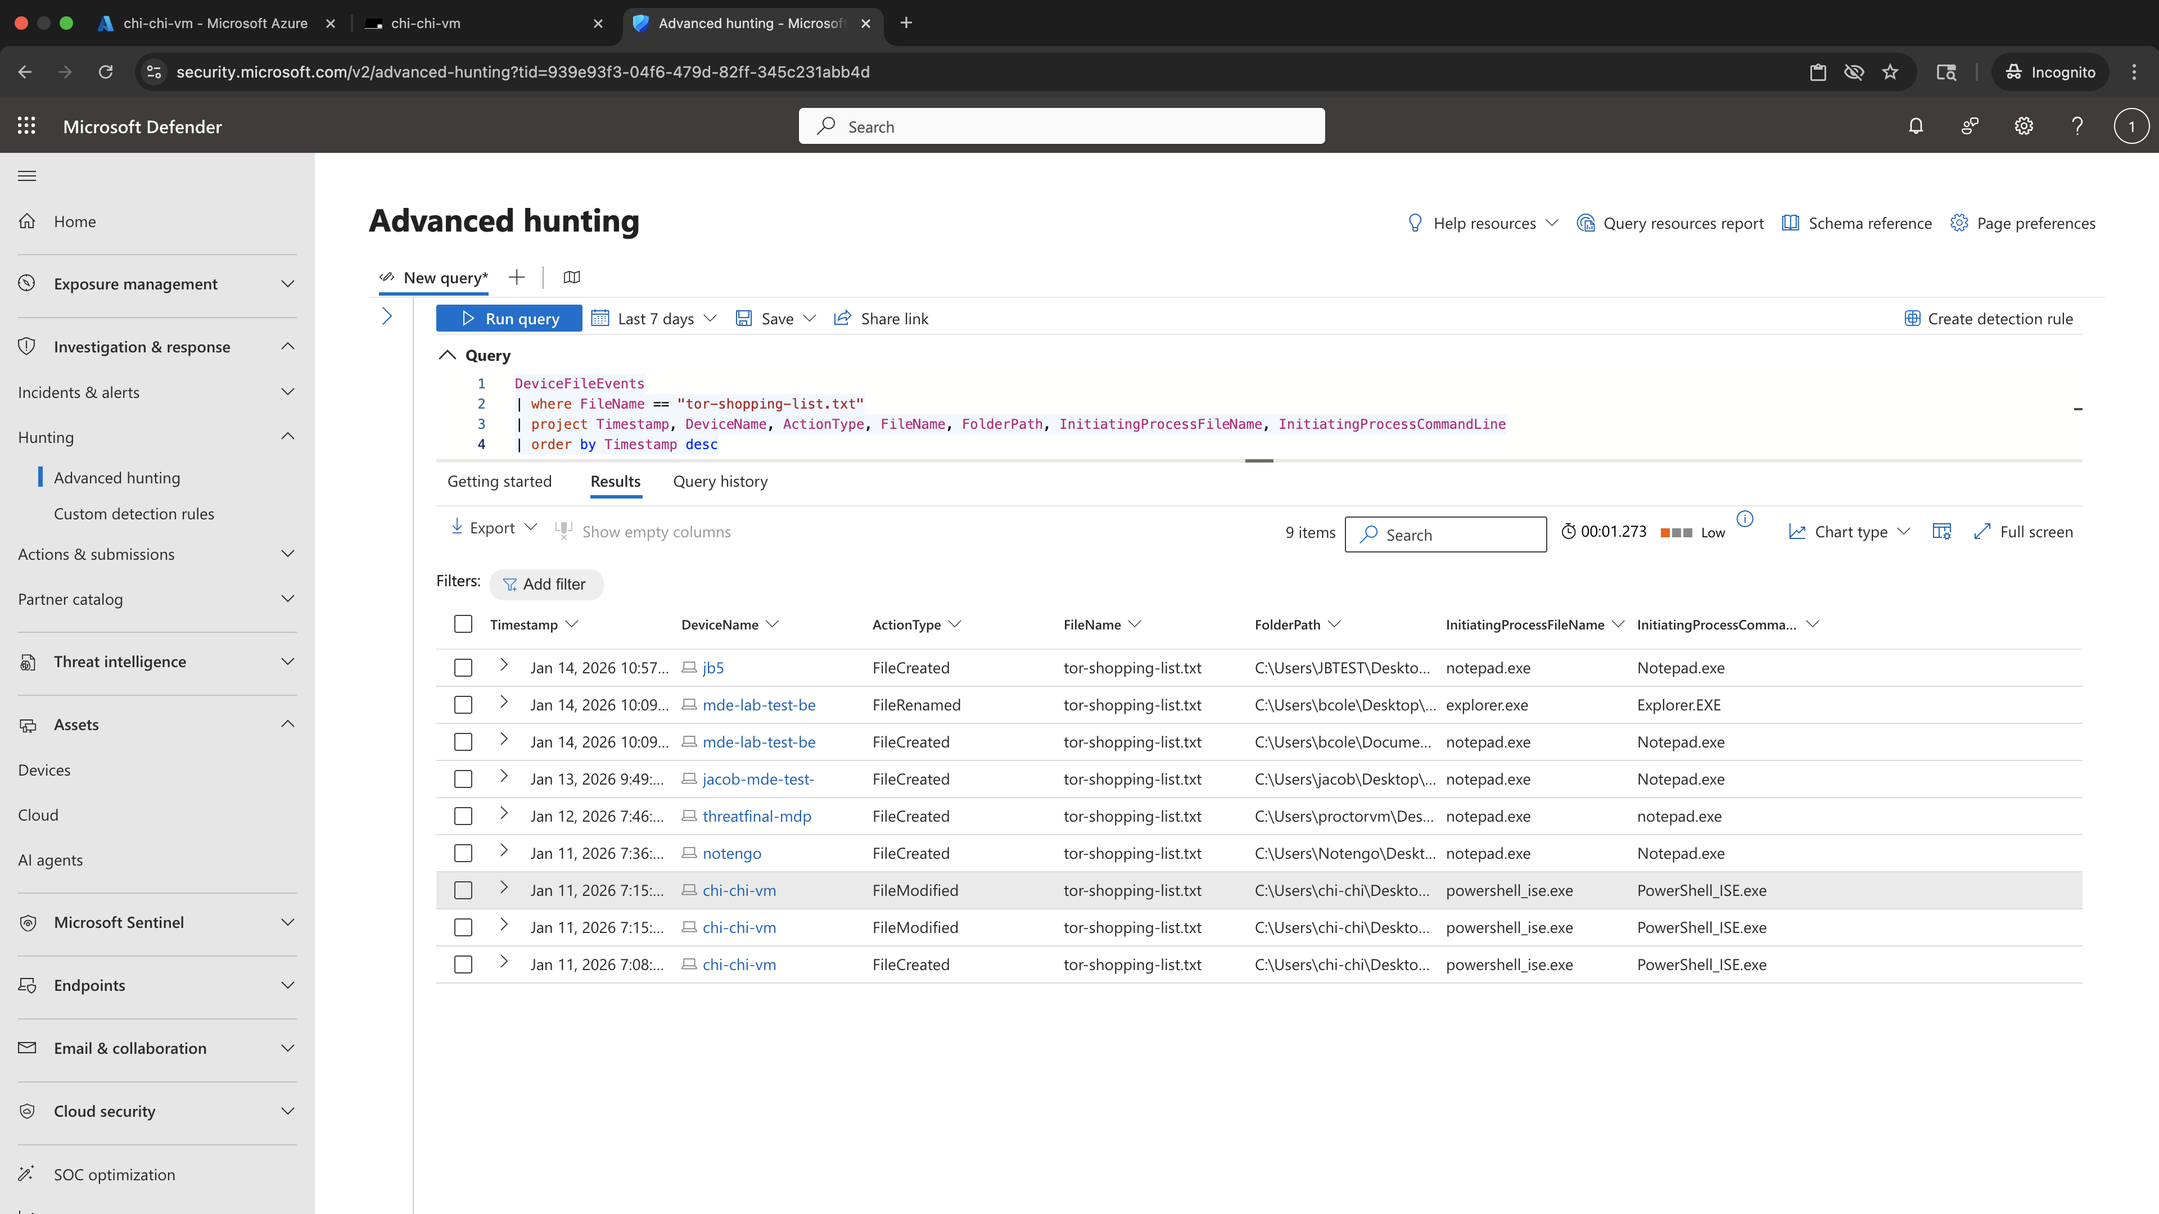The image size is (2159, 1214).
Task: Check the jb5 row checkbox
Action: (463, 668)
